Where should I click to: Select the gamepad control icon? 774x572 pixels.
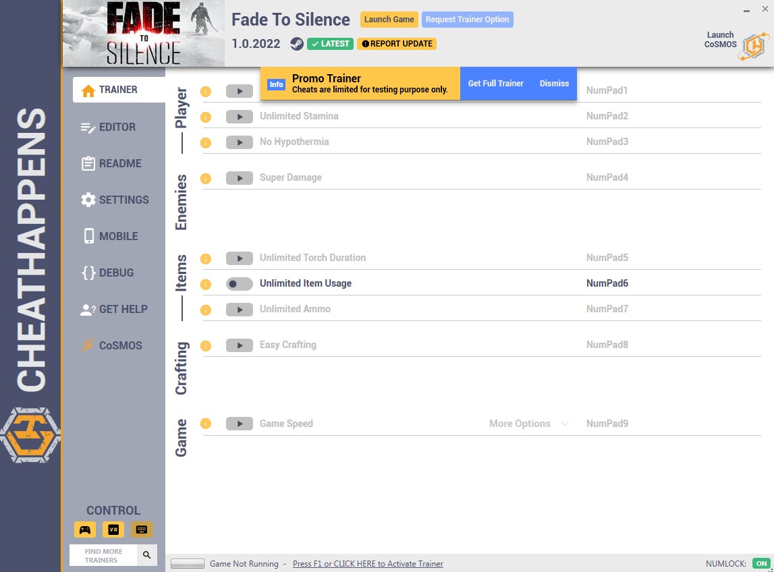coord(85,530)
